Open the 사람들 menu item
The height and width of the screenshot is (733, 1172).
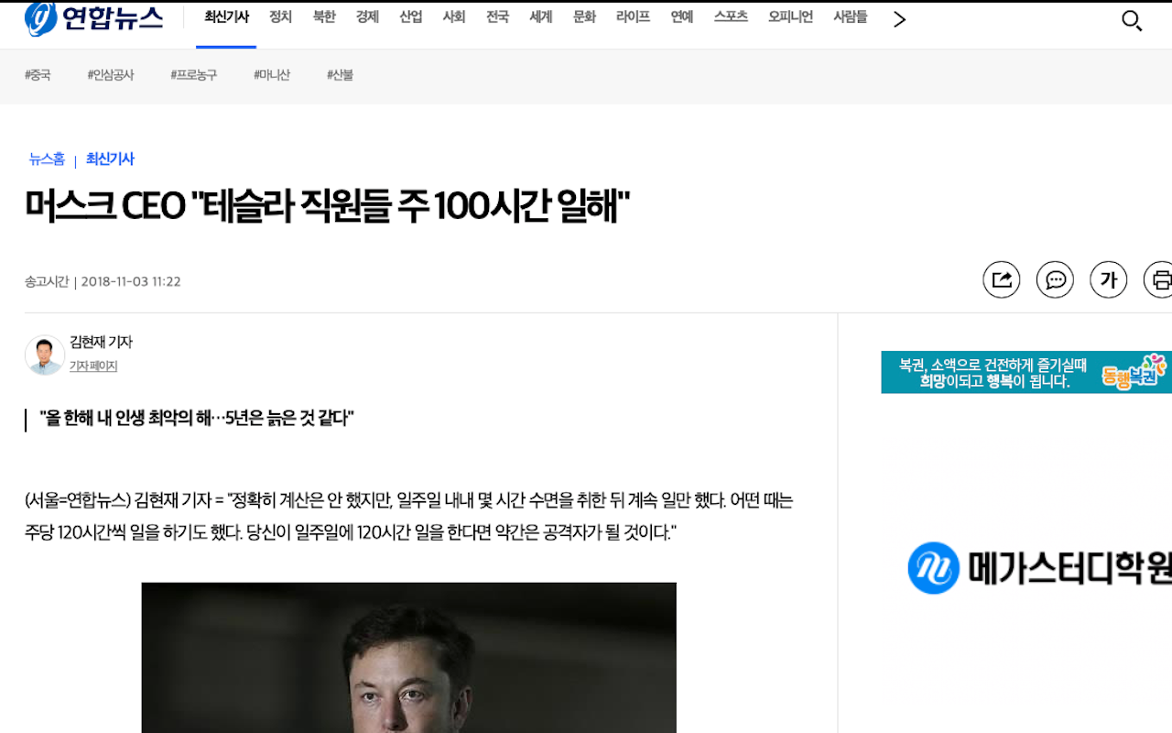tap(850, 17)
